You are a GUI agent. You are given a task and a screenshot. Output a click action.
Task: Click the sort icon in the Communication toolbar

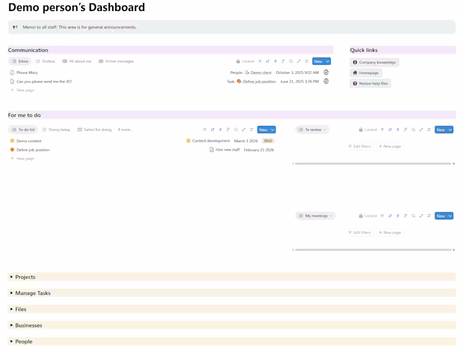[267, 61]
